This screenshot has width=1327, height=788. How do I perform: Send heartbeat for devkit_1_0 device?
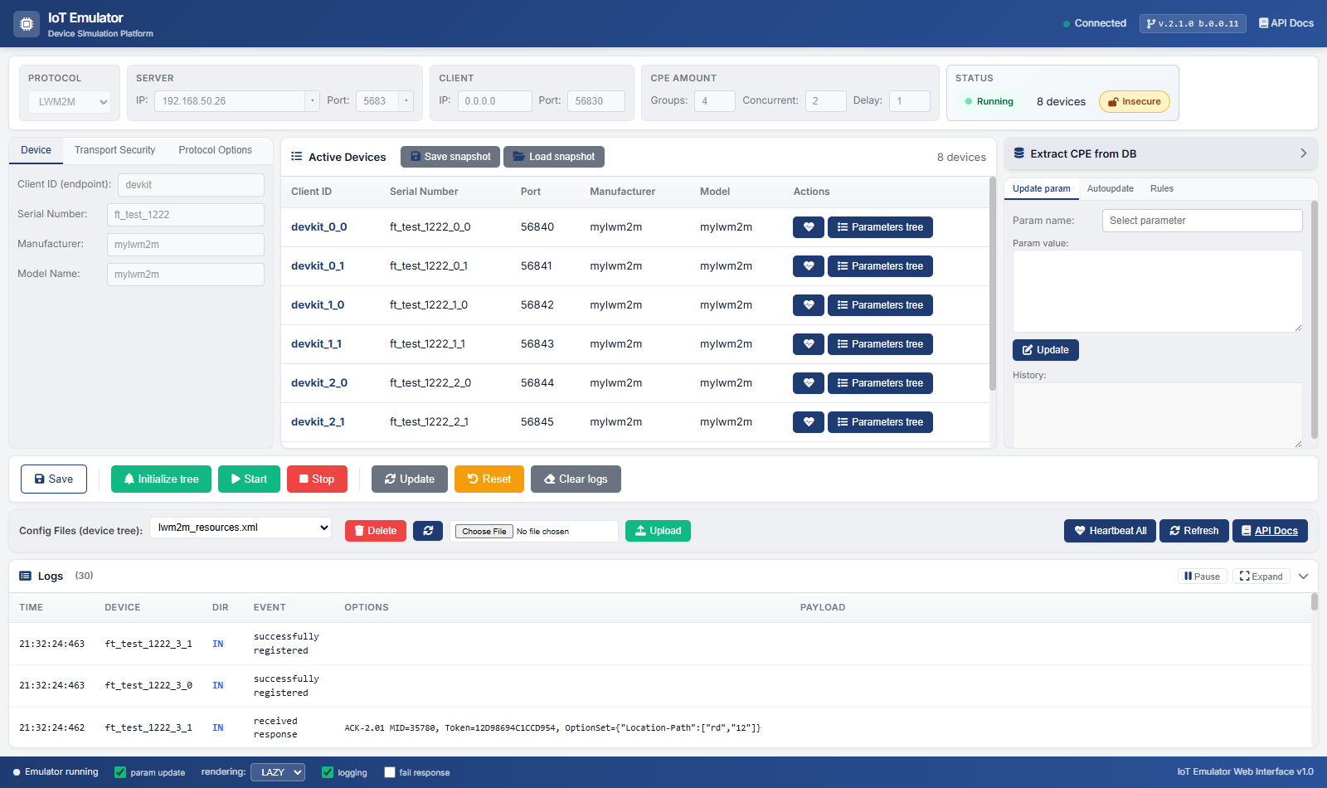[809, 305]
